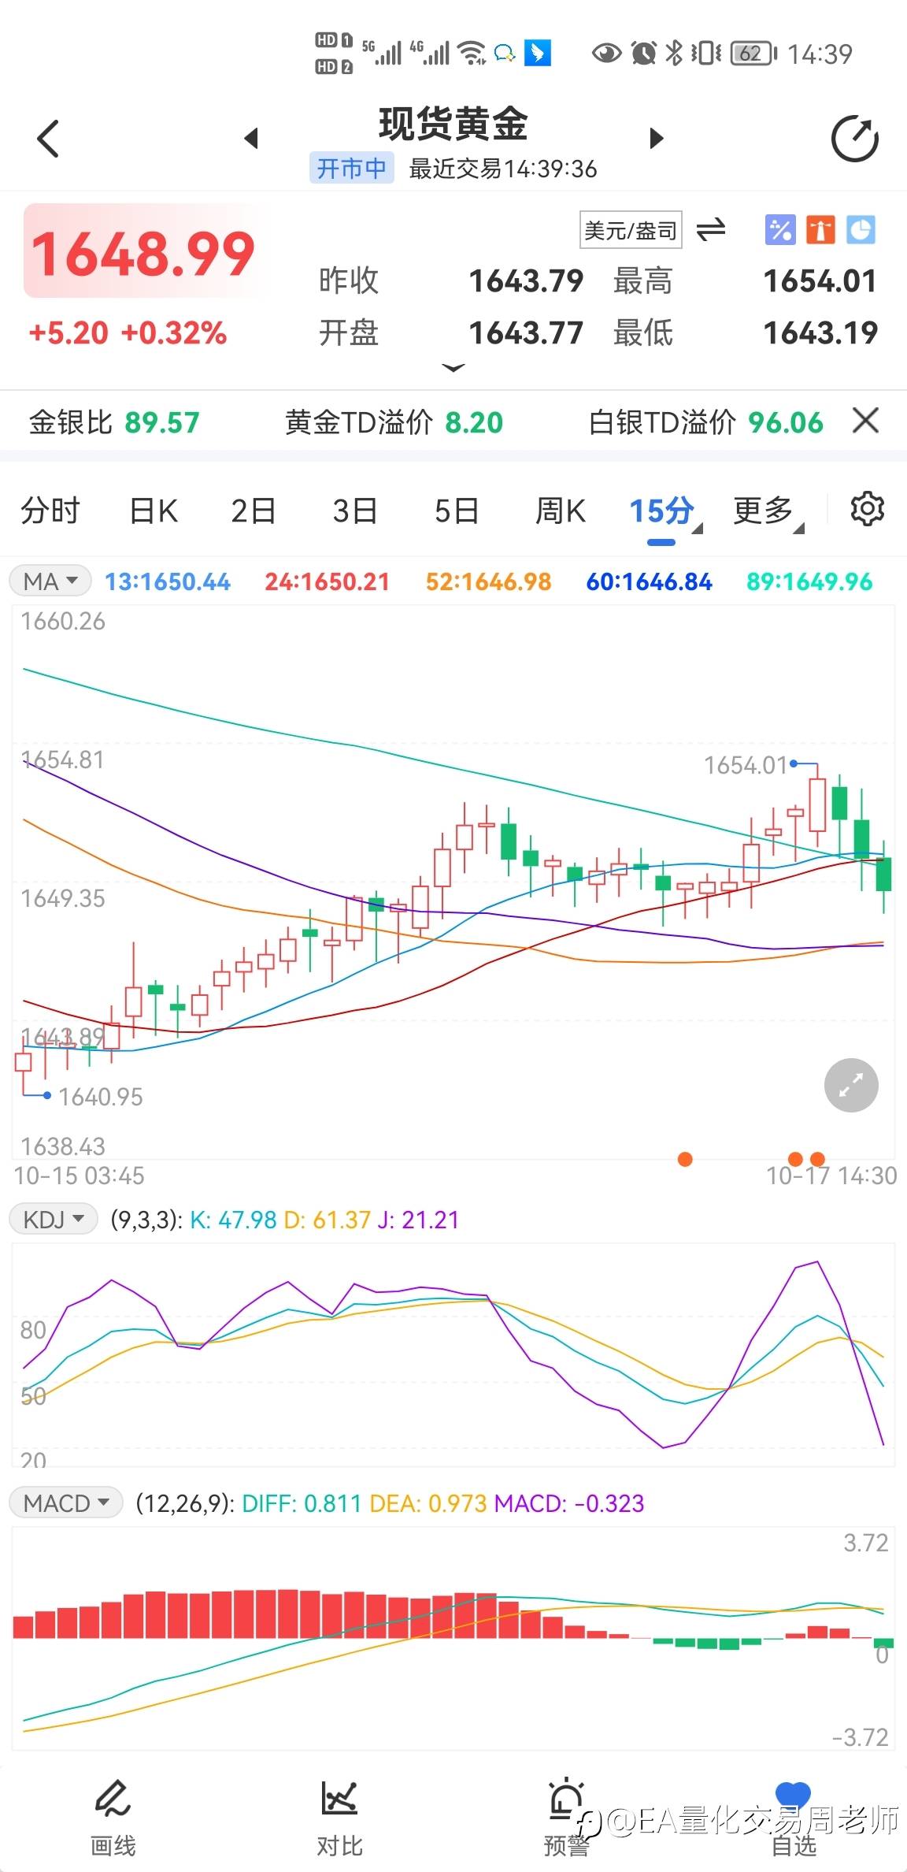Tap the MACD DIFF: 0.811 value
The image size is (907, 1872).
coord(302,1503)
